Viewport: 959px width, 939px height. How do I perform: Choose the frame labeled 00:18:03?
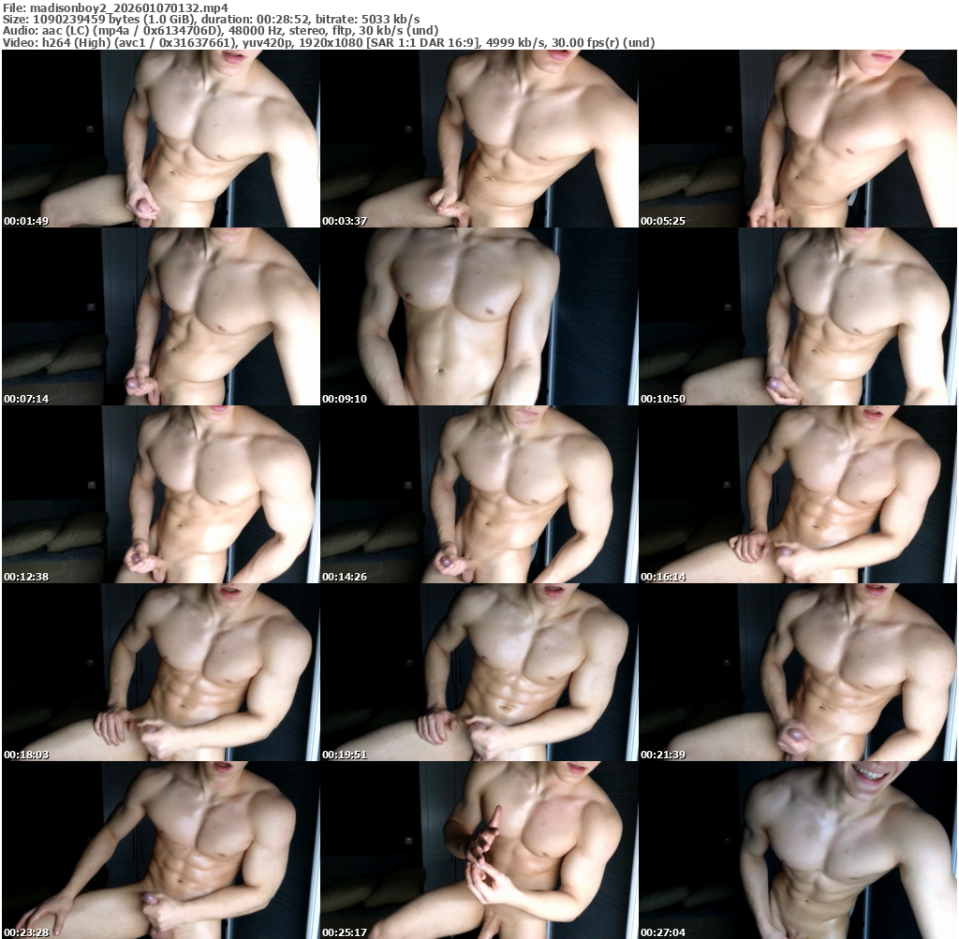[160, 672]
